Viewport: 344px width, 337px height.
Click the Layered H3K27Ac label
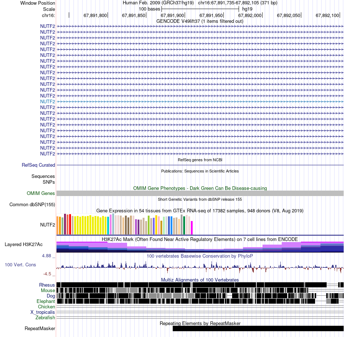[24, 245]
